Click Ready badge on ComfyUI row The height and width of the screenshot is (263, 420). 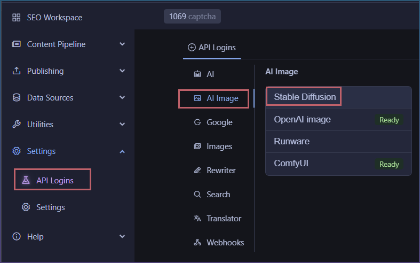point(389,164)
